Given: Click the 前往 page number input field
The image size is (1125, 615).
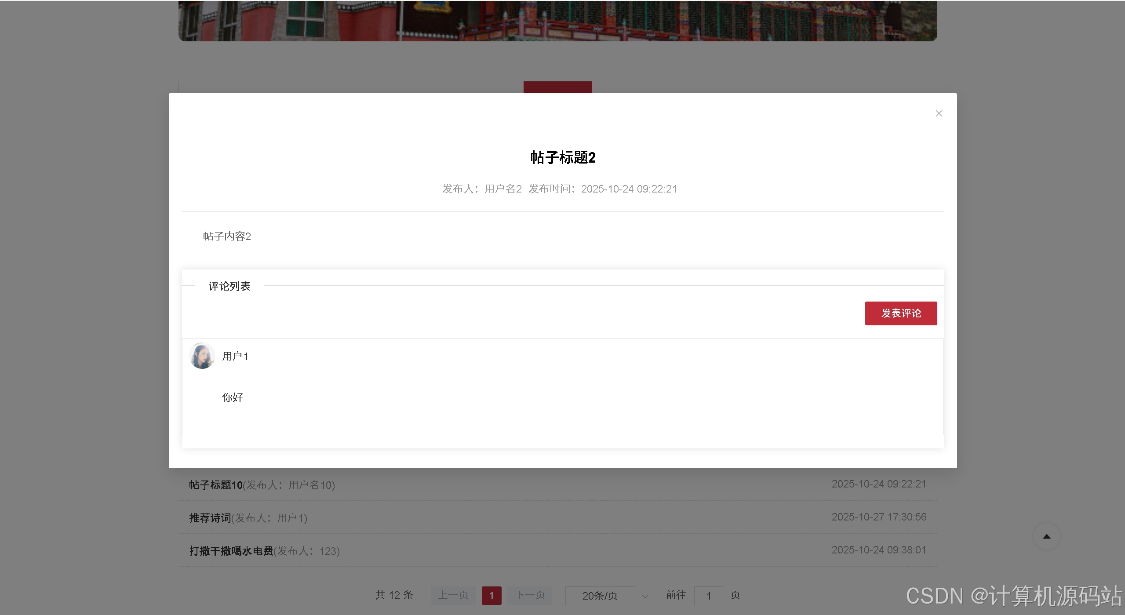Looking at the screenshot, I should click(708, 596).
